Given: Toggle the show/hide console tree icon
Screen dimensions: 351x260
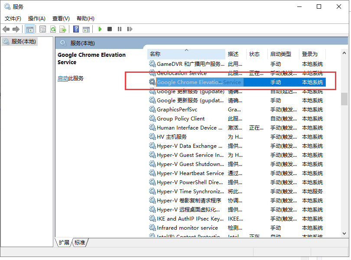Looking at the screenshot, I should pyautogui.click(x=29, y=29).
